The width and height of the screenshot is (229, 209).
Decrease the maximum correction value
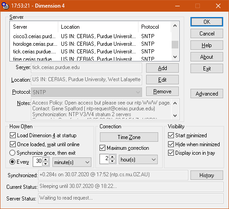(x=112, y=161)
